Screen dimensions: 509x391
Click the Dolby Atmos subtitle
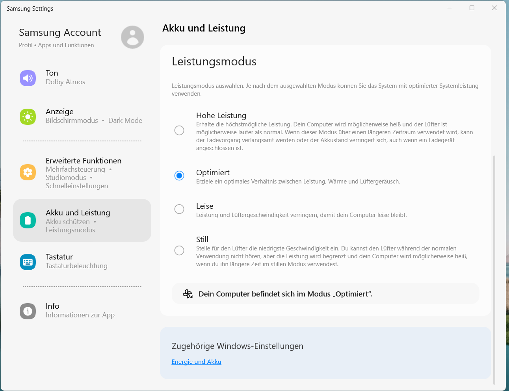(x=65, y=82)
